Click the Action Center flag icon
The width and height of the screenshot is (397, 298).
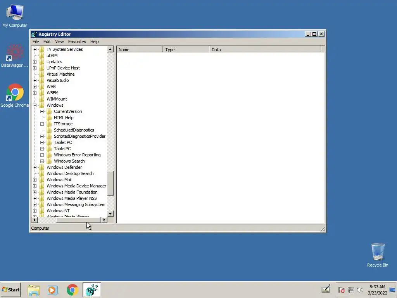(341, 290)
